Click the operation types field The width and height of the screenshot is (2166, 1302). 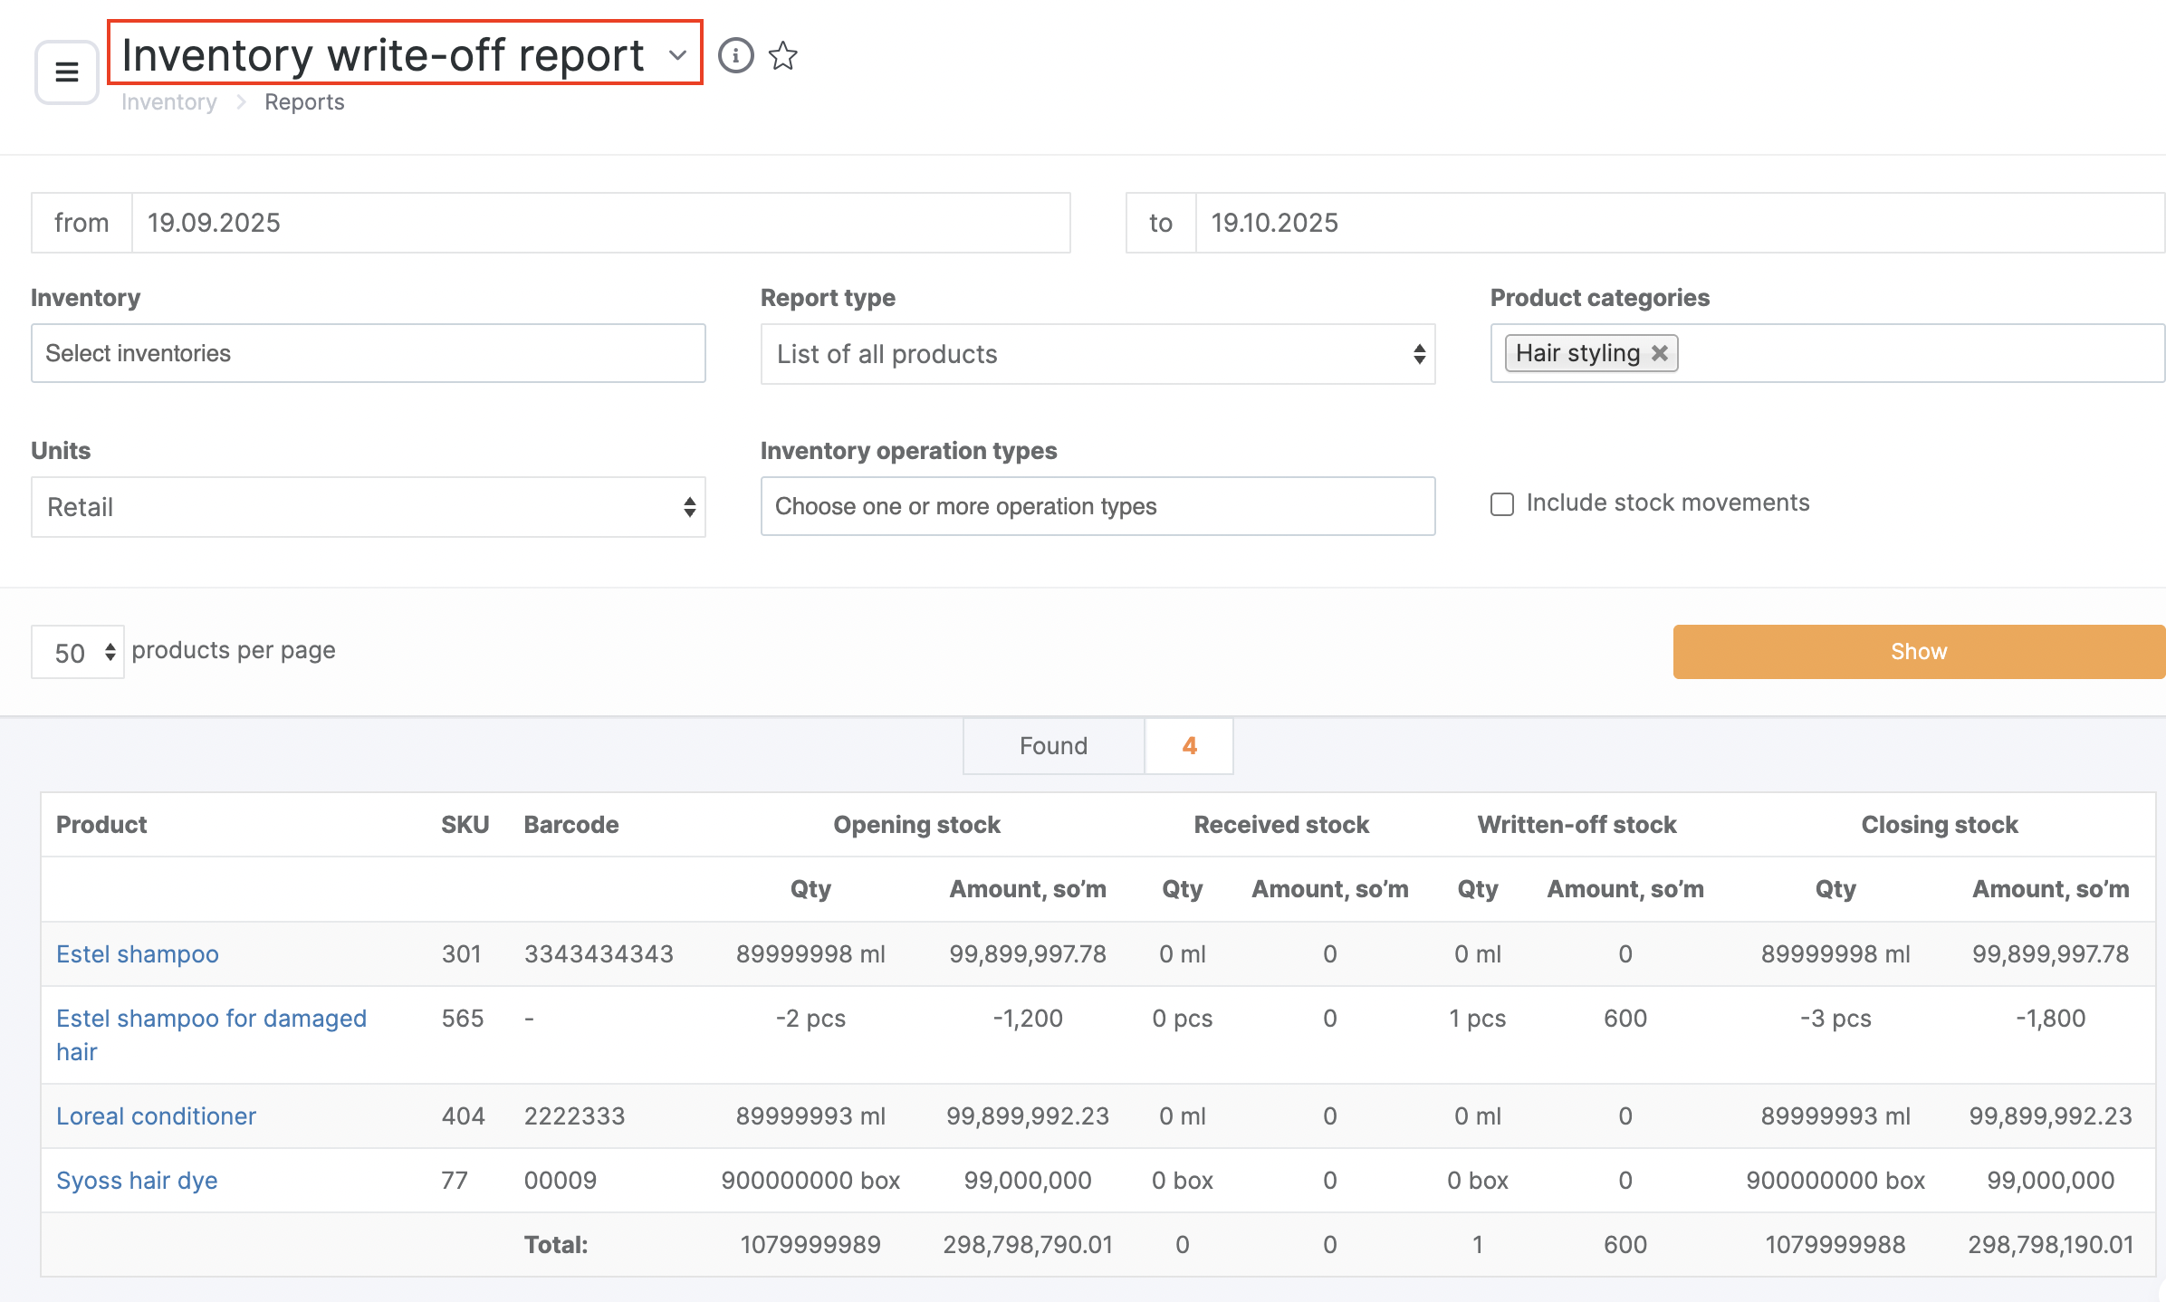pyautogui.click(x=1097, y=506)
